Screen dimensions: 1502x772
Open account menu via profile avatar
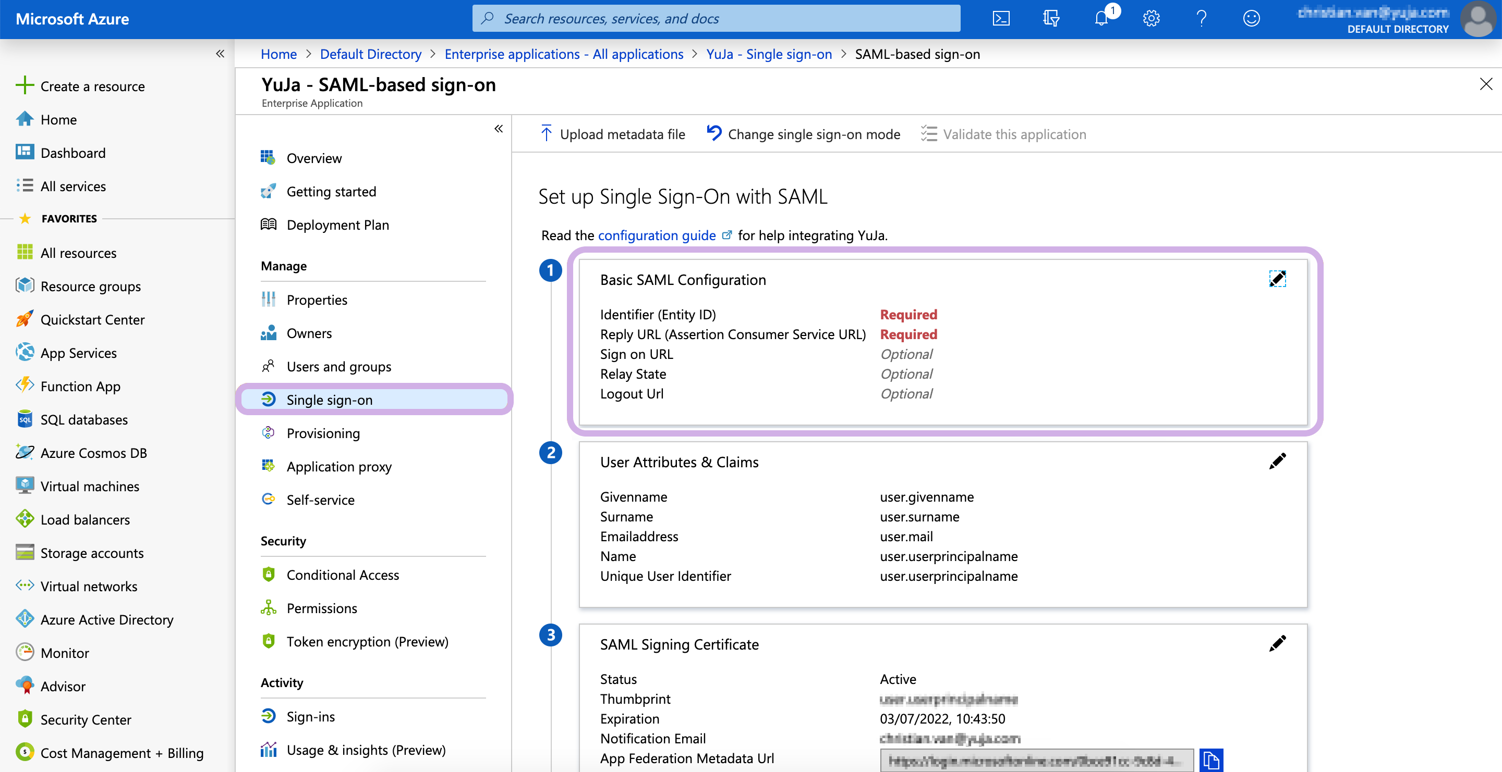1478,19
